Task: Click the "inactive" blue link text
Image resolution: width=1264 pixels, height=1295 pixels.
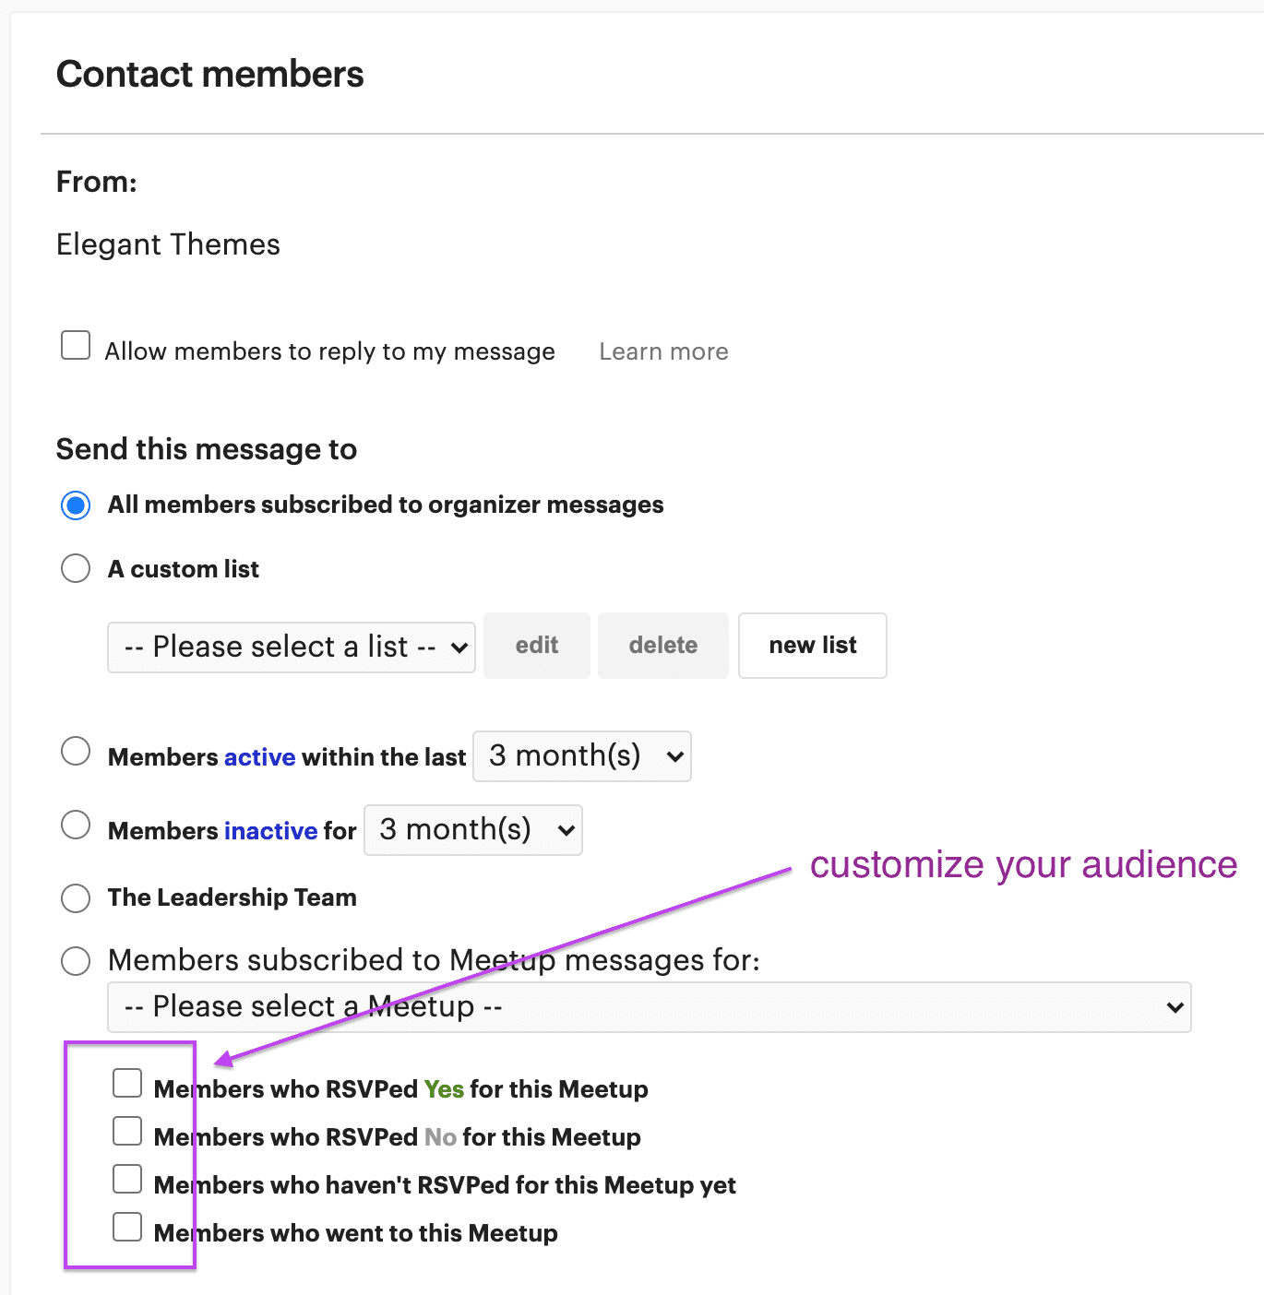Action: pyautogui.click(x=270, y=830)
